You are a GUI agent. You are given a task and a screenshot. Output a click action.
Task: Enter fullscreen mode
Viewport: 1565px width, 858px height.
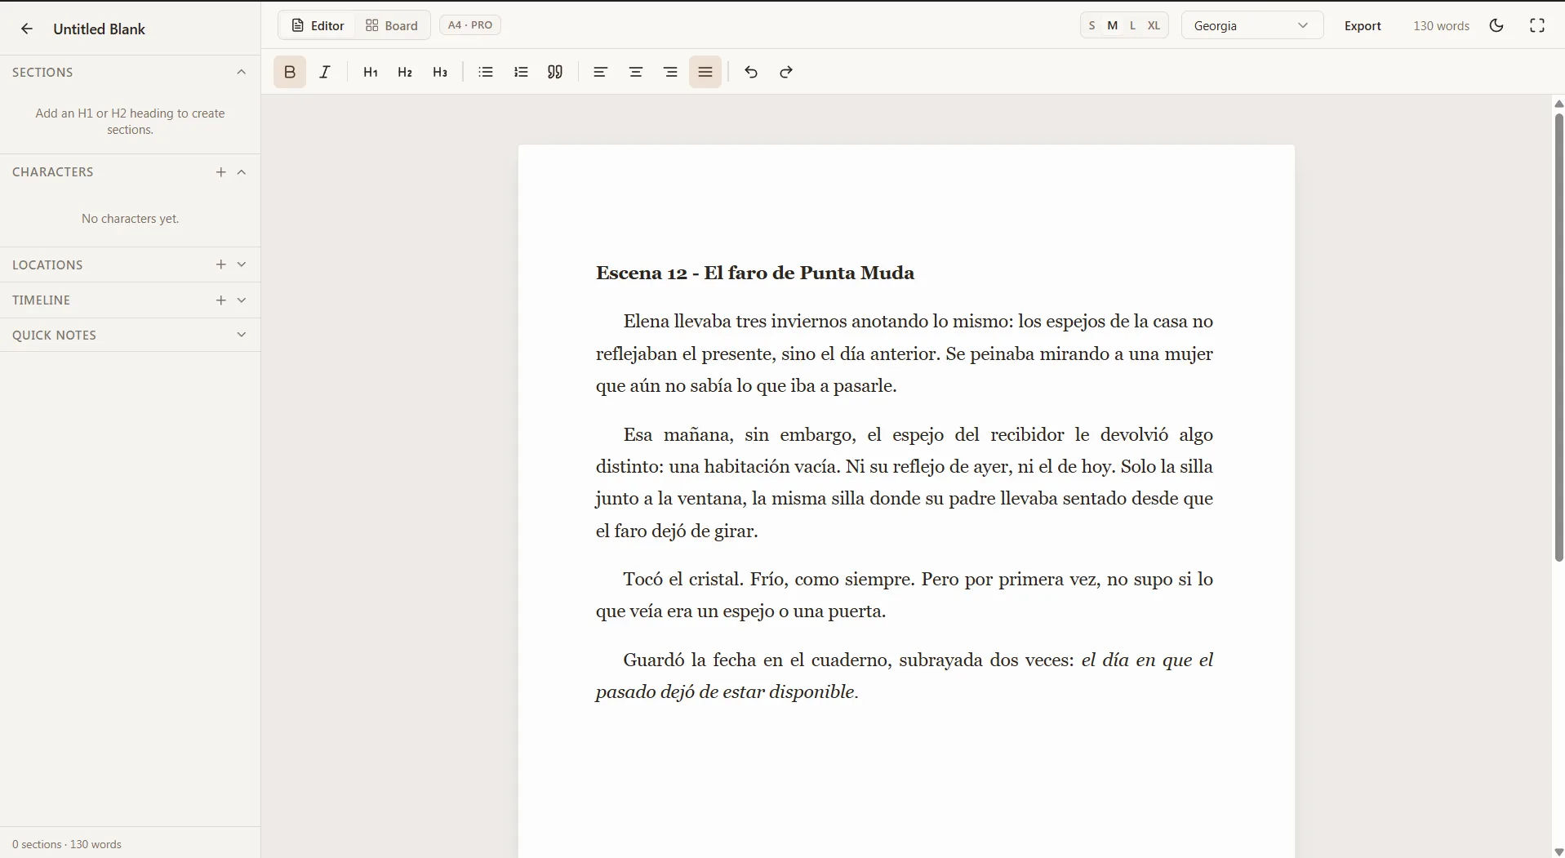pyautogui.click(x=1537, y=25)
